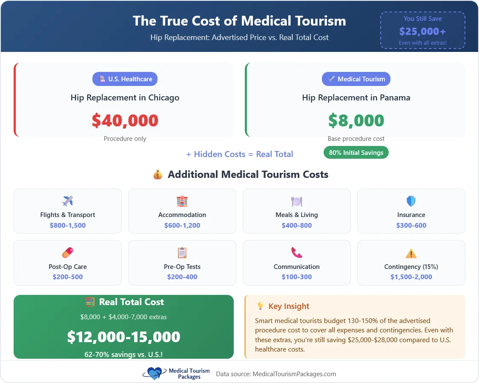Click the airplane Flights & Transport icon
This screenshot has width=479, height=383.
click(x=68, y=201)
